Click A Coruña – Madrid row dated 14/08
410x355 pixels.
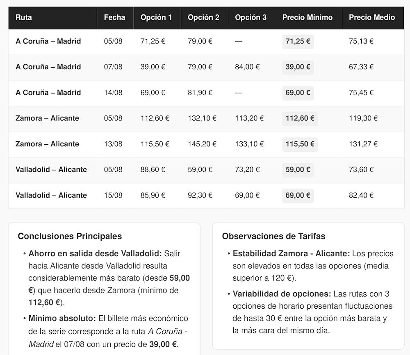pyautogui.click(x=206, y=93)
